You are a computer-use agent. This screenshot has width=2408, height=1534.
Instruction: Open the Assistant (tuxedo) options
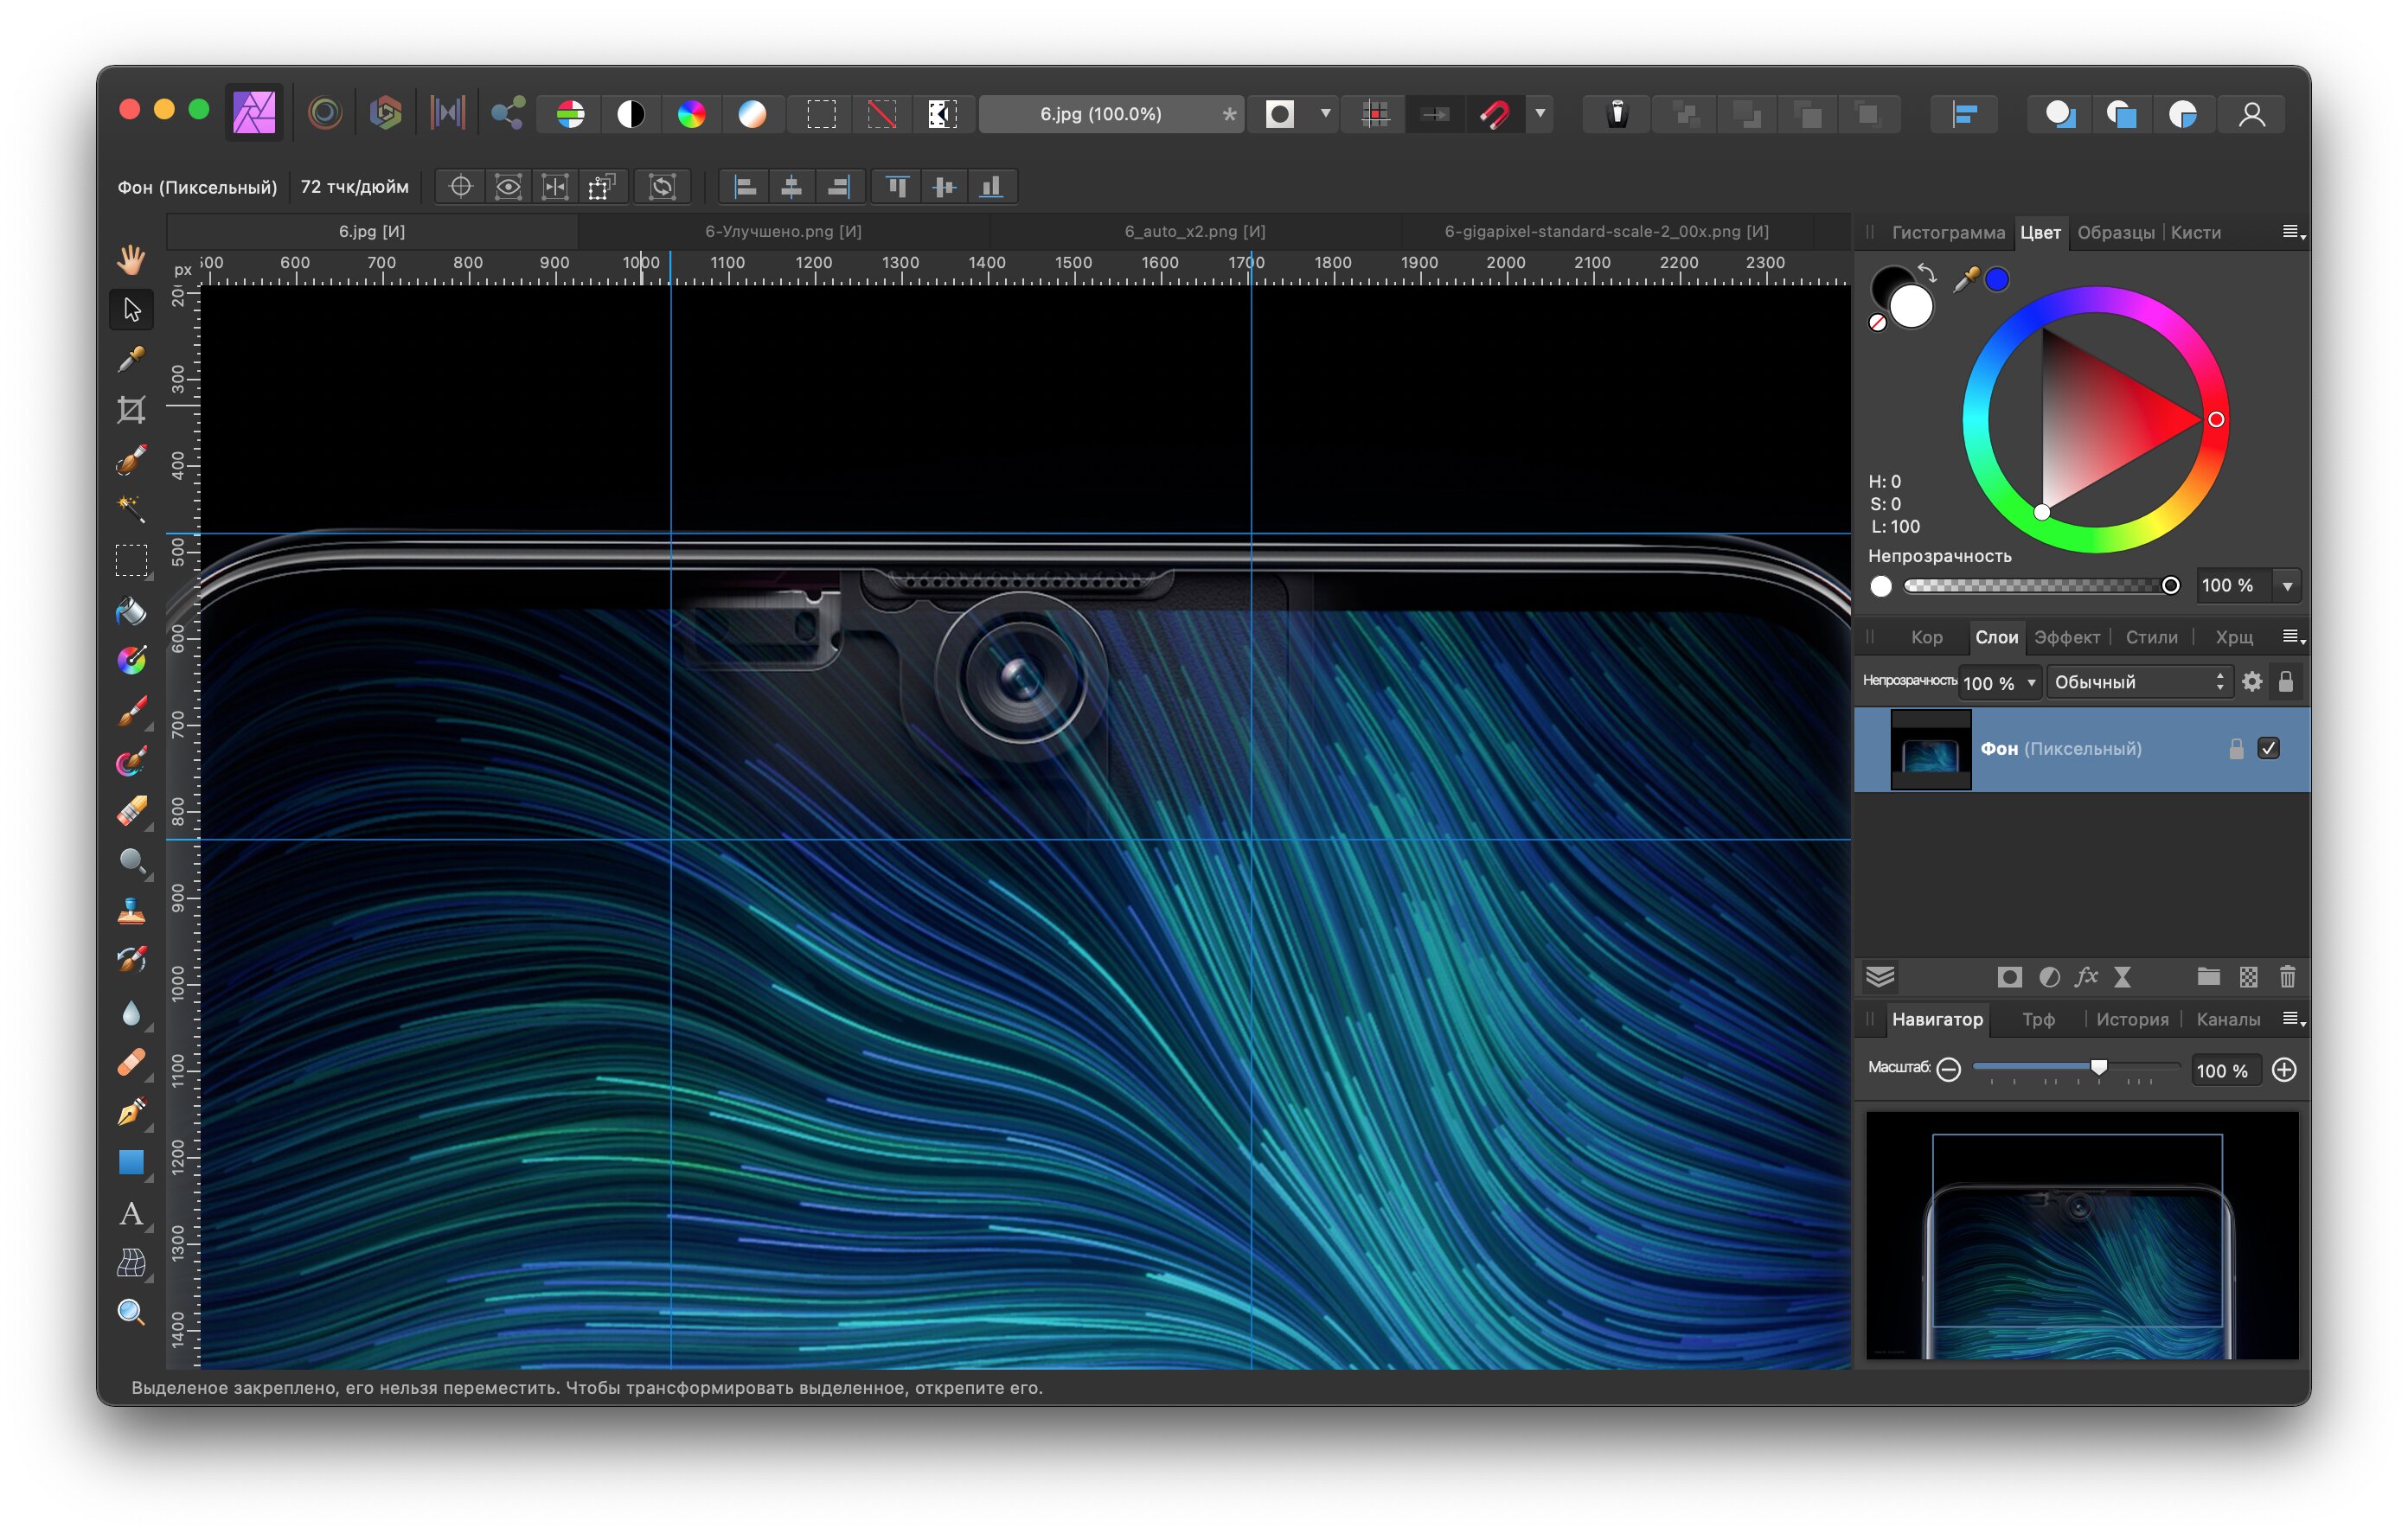(x=1617, y=114)
